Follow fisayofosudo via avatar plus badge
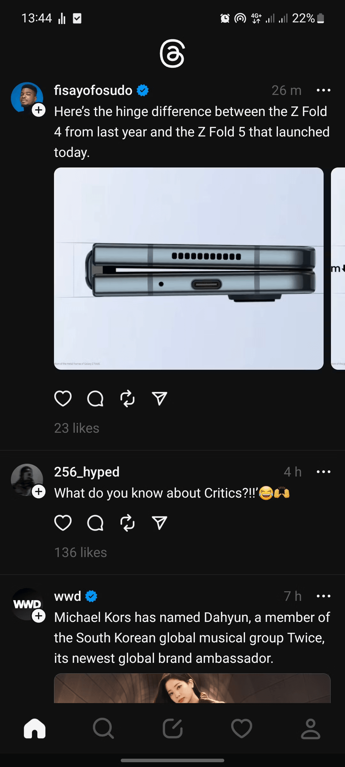Image resolution: width=345 pixels, height=767 pixels. coord(39,110)
